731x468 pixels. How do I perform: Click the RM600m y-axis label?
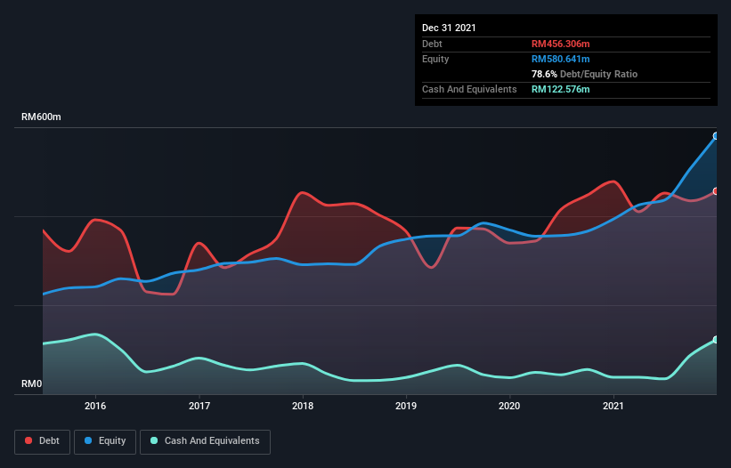pyautogui.click(x=41, y=117)
